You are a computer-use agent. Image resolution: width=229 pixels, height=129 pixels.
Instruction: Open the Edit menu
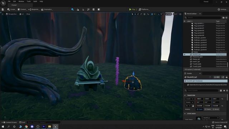[14, 1]
